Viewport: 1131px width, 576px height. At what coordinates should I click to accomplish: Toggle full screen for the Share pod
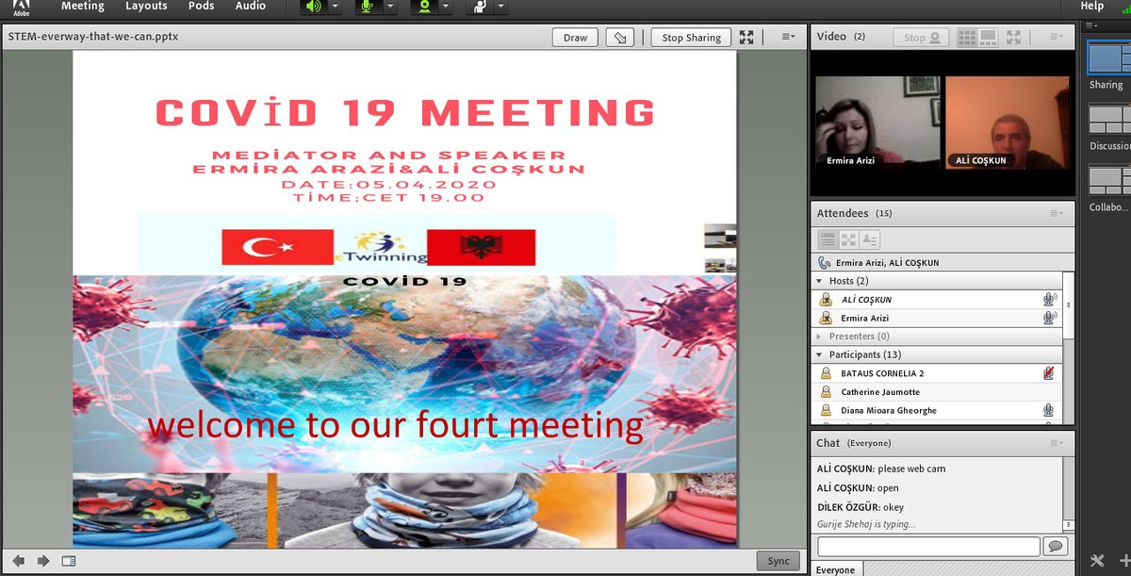[x=746, y=38]
